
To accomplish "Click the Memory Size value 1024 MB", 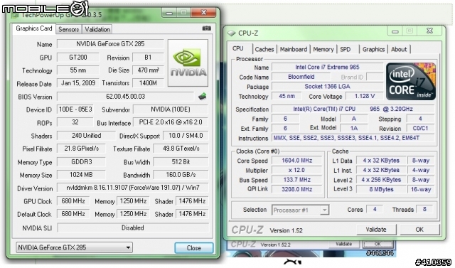I will click(81, 175).
